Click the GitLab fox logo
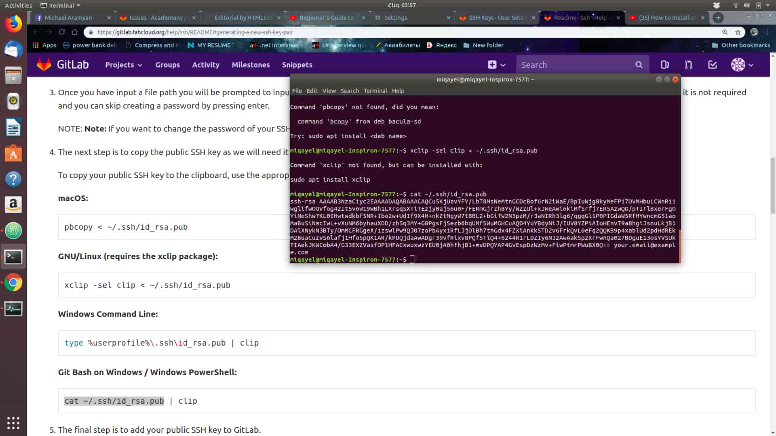776x436 pixels. click(x=44, y=65)
